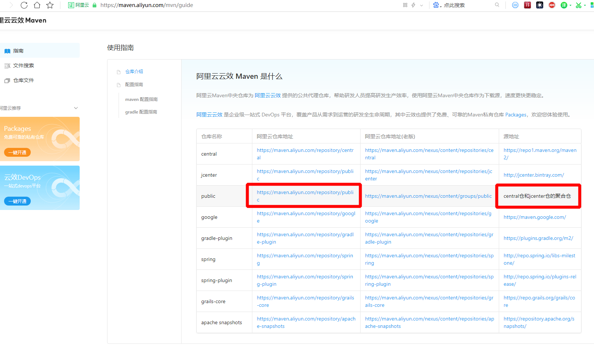Viewport: 594px width, 346px height.
Task: Open the spring repository aliyun URL
Action: (305, 259)
